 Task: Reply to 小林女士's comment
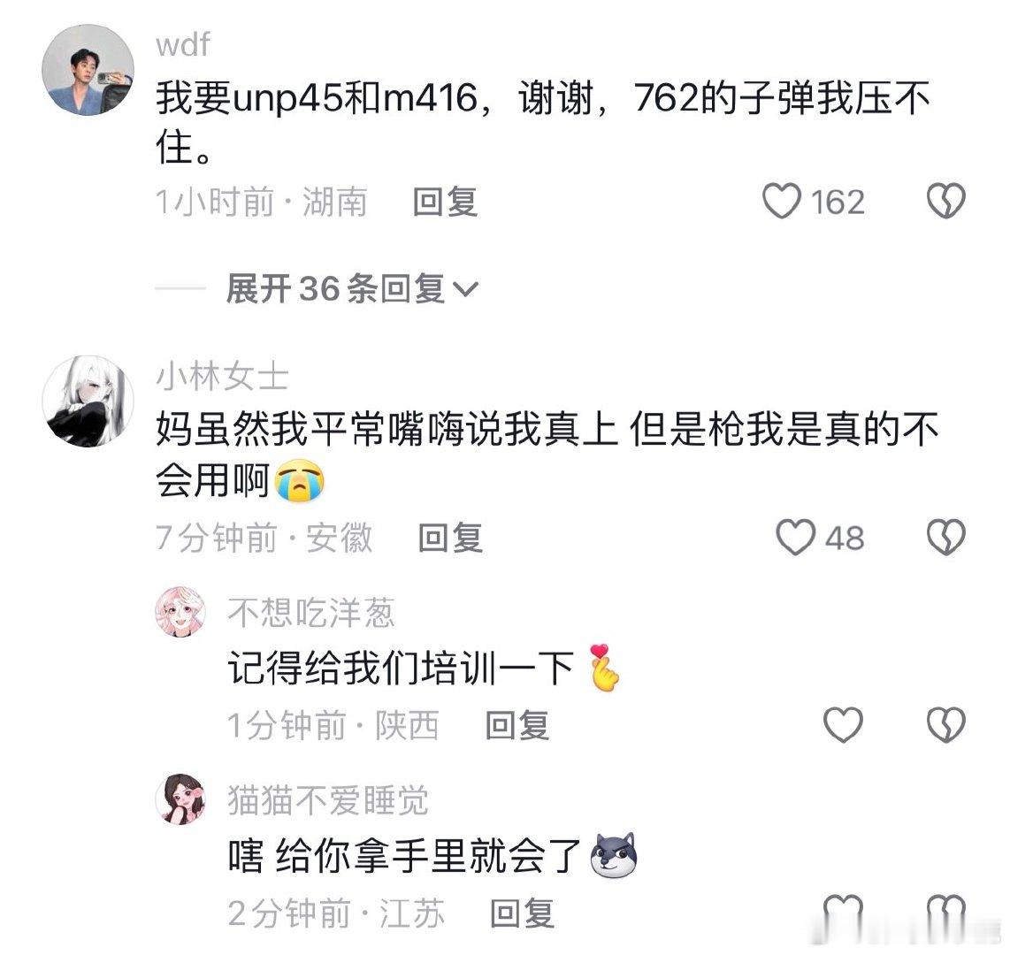pos(450,539)
